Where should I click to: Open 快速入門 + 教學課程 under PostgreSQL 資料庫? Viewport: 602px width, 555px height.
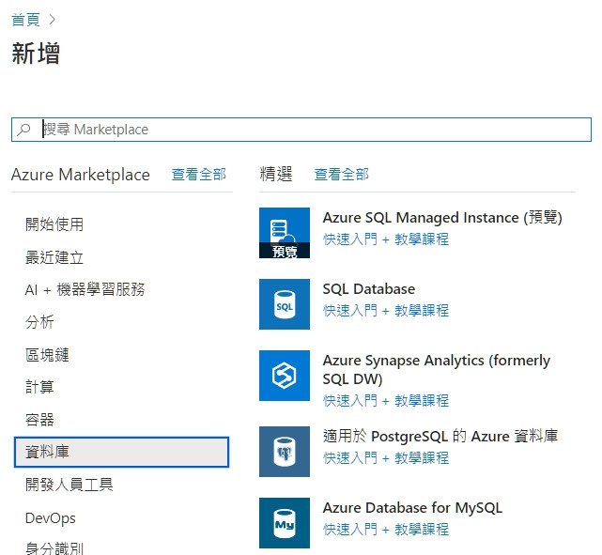click(385, 458)
